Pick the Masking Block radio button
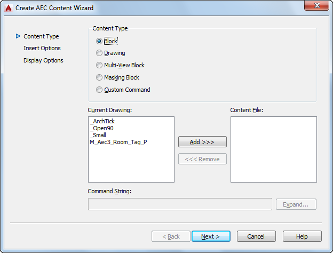The height and width of the screenshot is (253, 333). click(x=99, y=78)
